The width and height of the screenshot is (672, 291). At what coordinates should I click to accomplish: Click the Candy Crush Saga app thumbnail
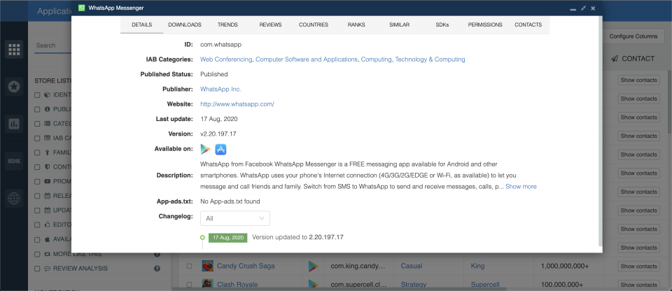[x=207, y=266]
